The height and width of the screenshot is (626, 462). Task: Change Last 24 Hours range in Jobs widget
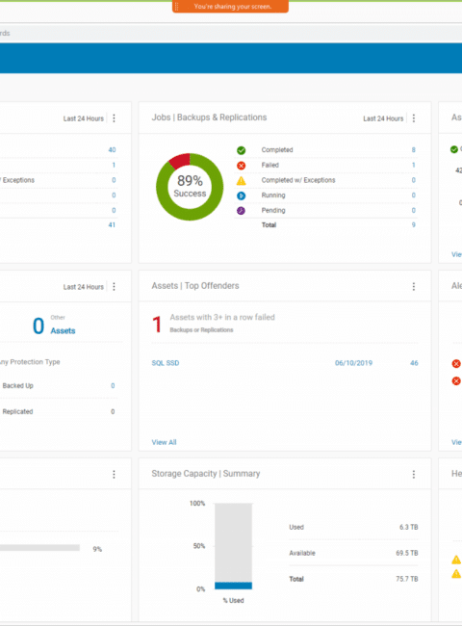(x=383, y=118)
